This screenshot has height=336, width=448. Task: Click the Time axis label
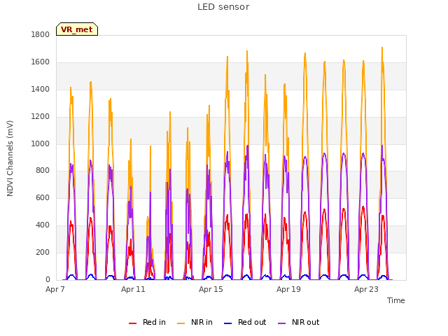[x=395, y=300]
